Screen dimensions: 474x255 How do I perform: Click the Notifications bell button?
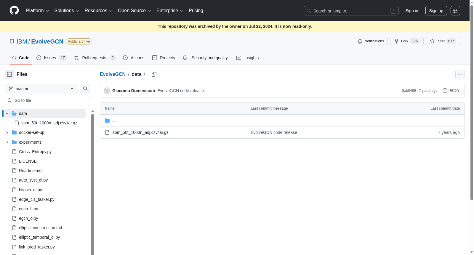[371, 41]
